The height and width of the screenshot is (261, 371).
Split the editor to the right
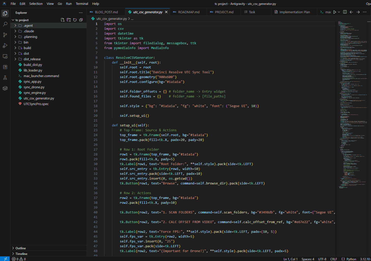(x=345, y=12)
